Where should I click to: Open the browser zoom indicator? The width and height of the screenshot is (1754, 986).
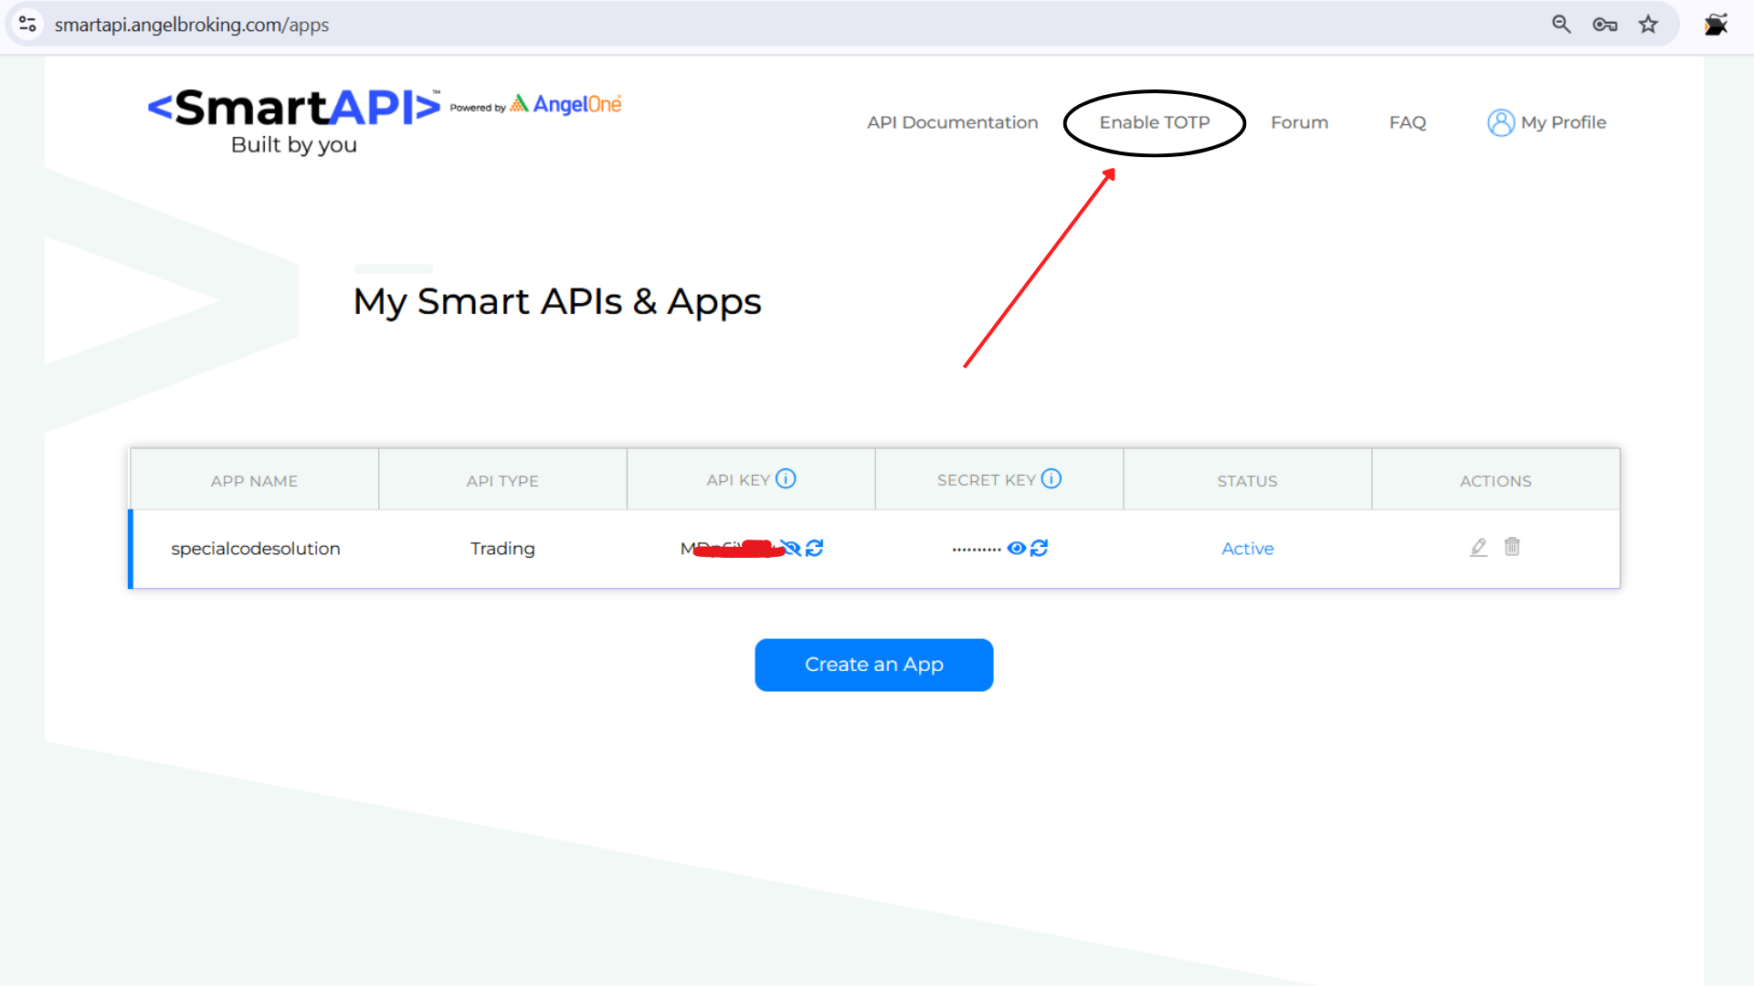coord(1561,25)
